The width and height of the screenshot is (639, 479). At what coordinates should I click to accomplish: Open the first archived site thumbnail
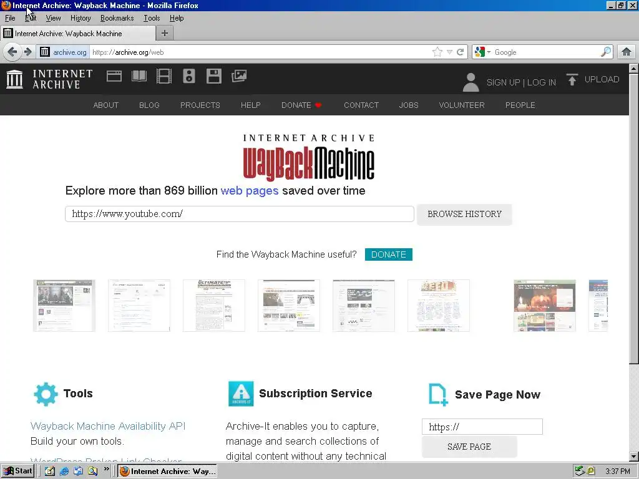[x=64, y=306]
